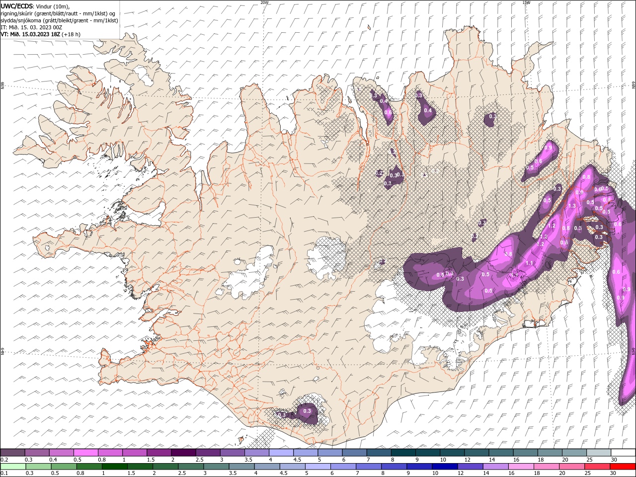The width and height of the screenshot is (636, 477).
Task: Click the bright pink 0.5–0.8 upper legend swatch
Action: pyautogui.click(x=85, y=452)
